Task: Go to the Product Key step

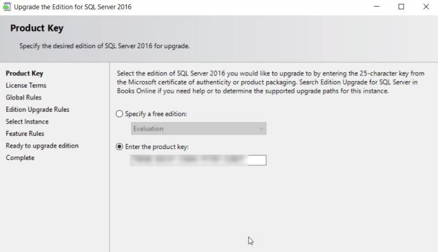Action: point(24,73)
